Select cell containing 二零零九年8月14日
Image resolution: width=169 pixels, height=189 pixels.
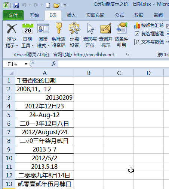tap(44, 175)
